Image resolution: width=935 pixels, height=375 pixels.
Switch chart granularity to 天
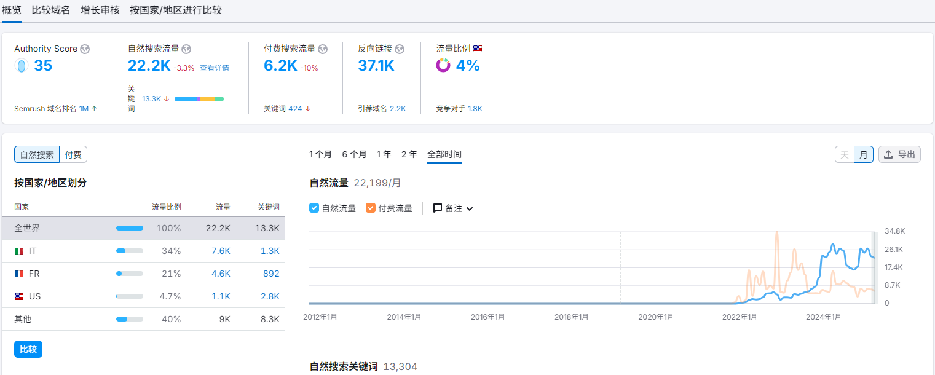point(845,155)
